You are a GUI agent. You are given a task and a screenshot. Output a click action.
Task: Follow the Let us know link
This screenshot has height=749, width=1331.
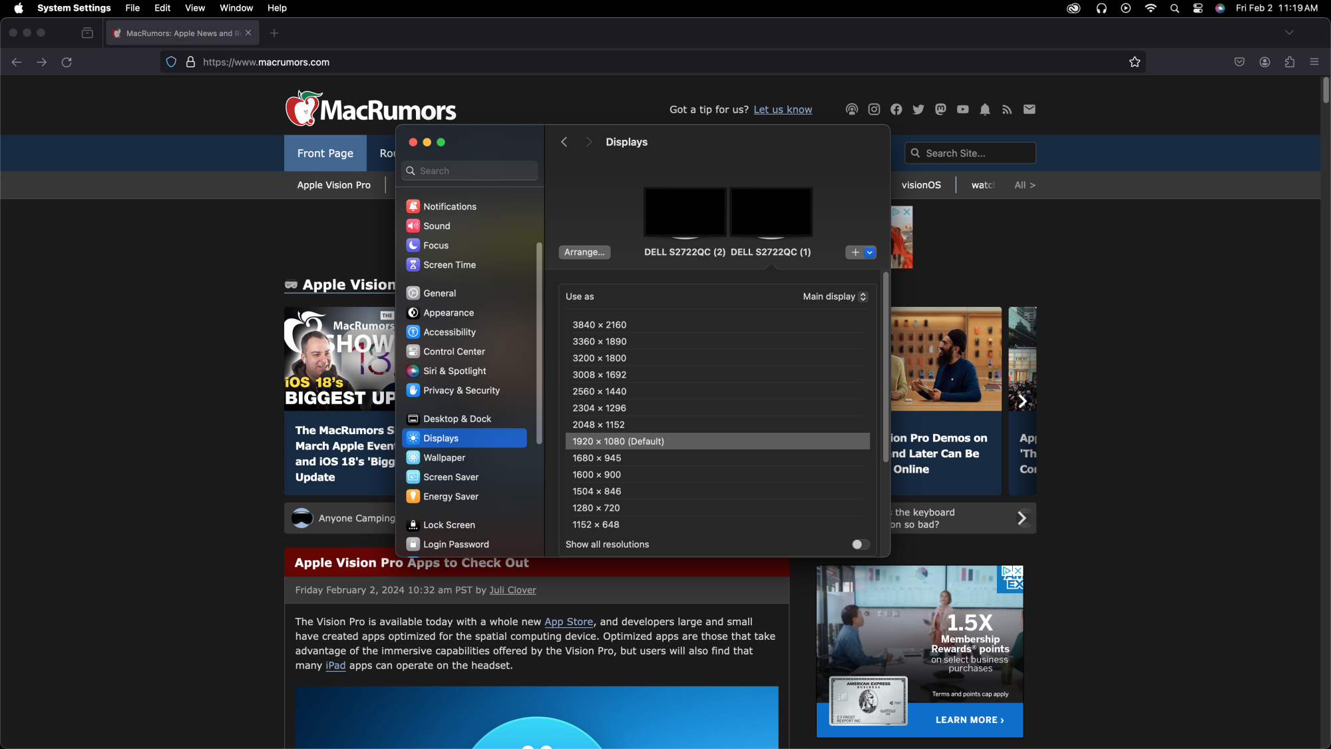click(783, 110)
